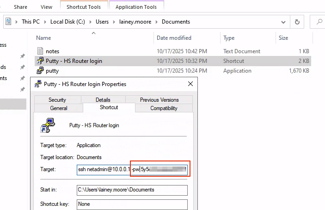This screenshot has width=325, height=210.
Task: Open the address bar history dropdown arrow
Action: pyautogui.click(x=282, y=22)
